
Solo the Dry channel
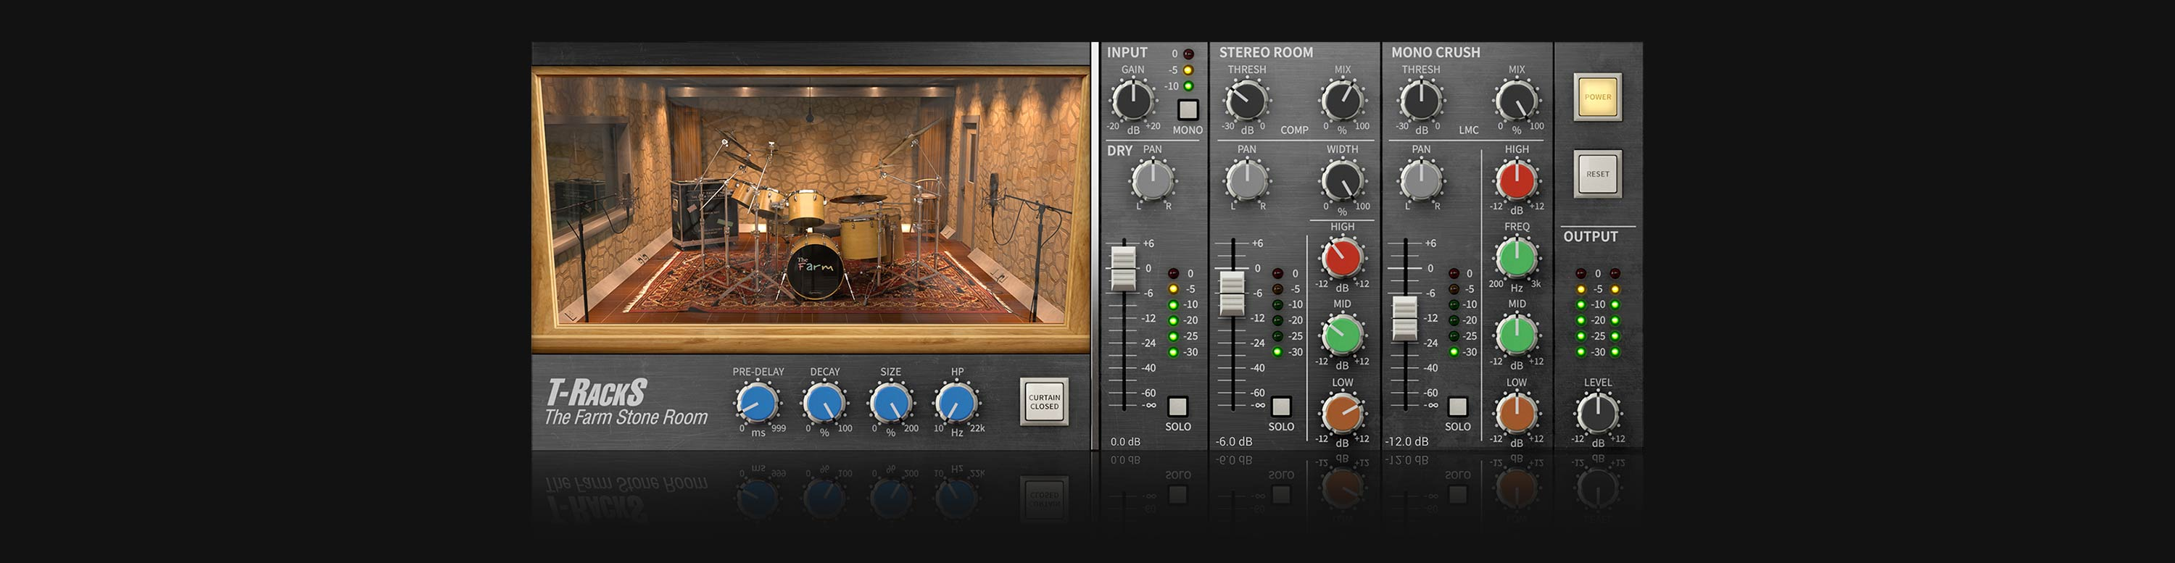[1177, 406]
